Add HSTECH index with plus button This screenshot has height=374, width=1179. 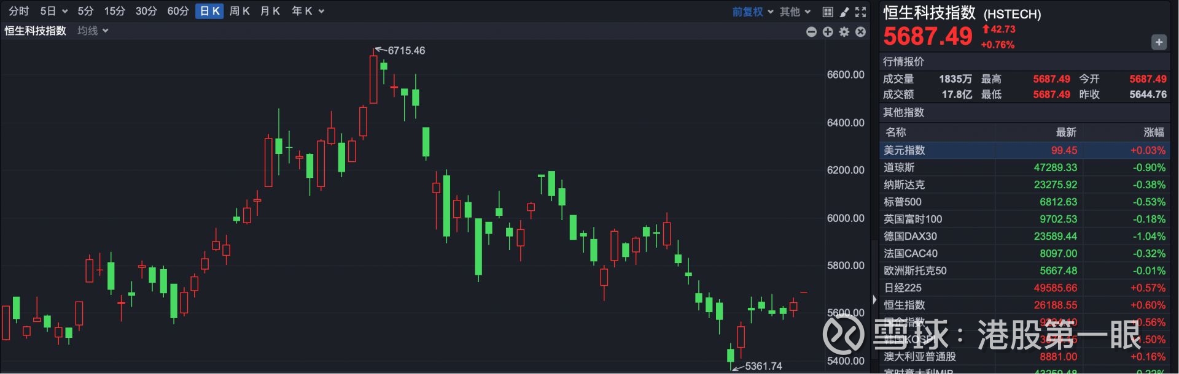click(1159, 42)
